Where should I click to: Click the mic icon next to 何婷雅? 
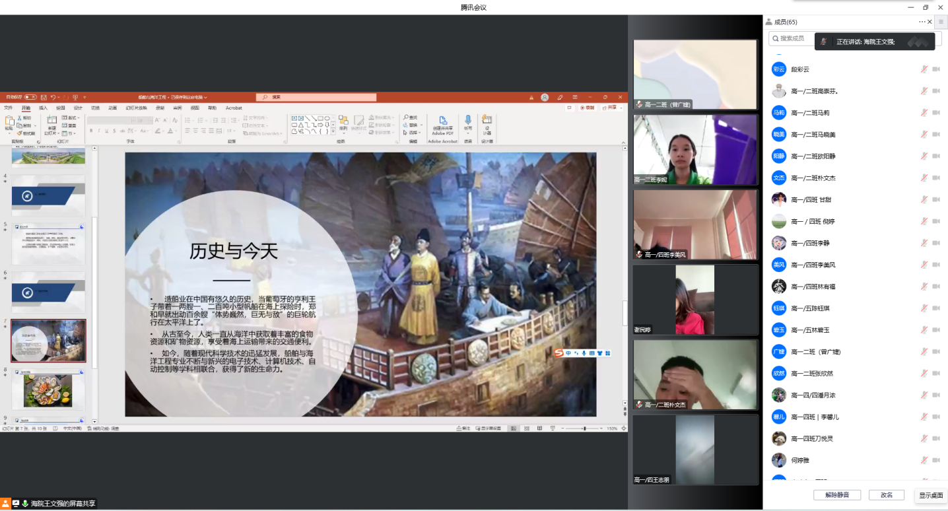[924, 460]
